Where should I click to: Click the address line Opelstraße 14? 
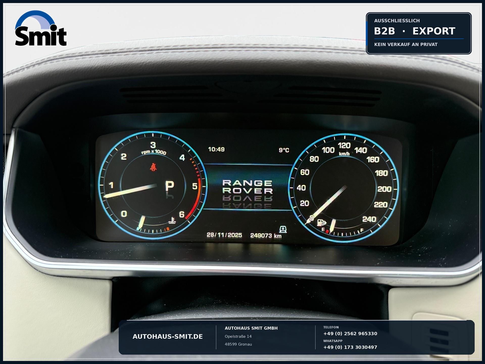[x=238, y=336]
